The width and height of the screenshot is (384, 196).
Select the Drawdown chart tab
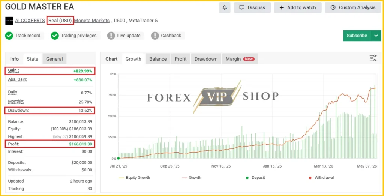206,59
